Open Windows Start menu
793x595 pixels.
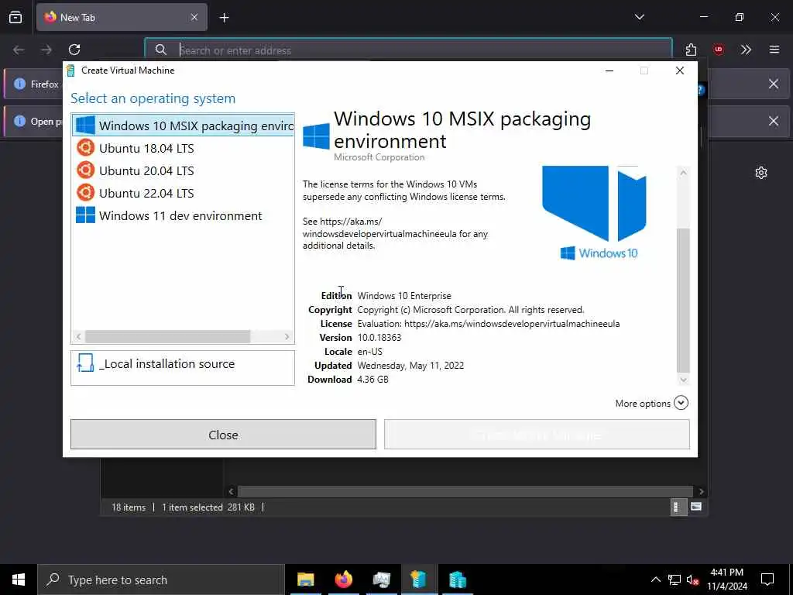pos(19,580)
